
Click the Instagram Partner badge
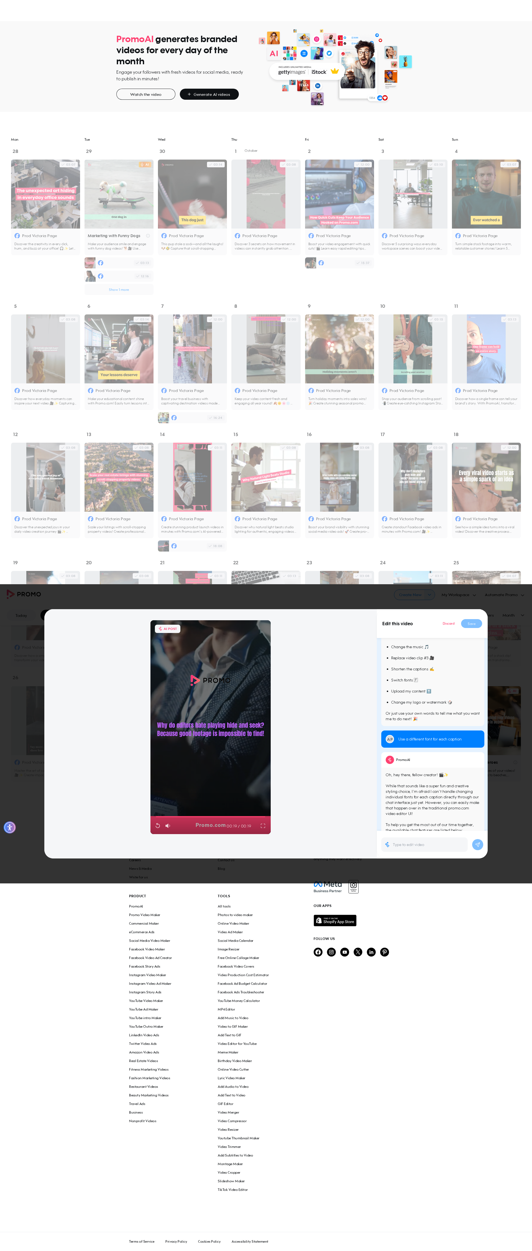point(354,887)
